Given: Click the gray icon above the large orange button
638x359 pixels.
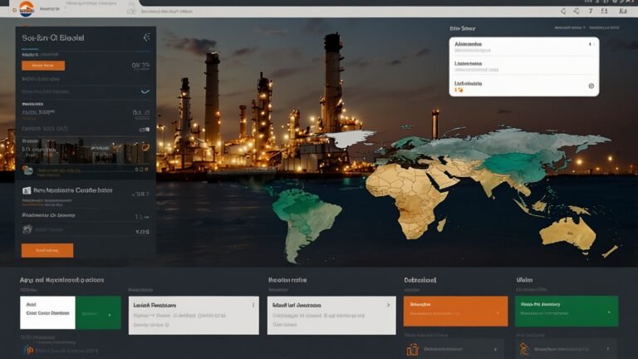Looking at the screenshot, I should click(27, 229).
